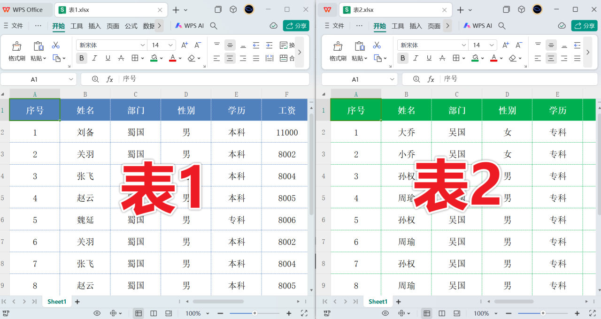Toggle Italic in 表2 window

tap(416, 58)
